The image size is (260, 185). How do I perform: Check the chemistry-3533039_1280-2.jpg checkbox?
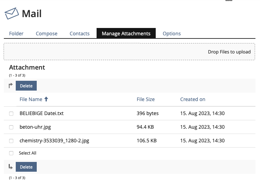[x=11, y=141]
